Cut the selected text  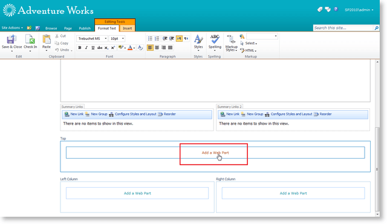click(60, 36)
